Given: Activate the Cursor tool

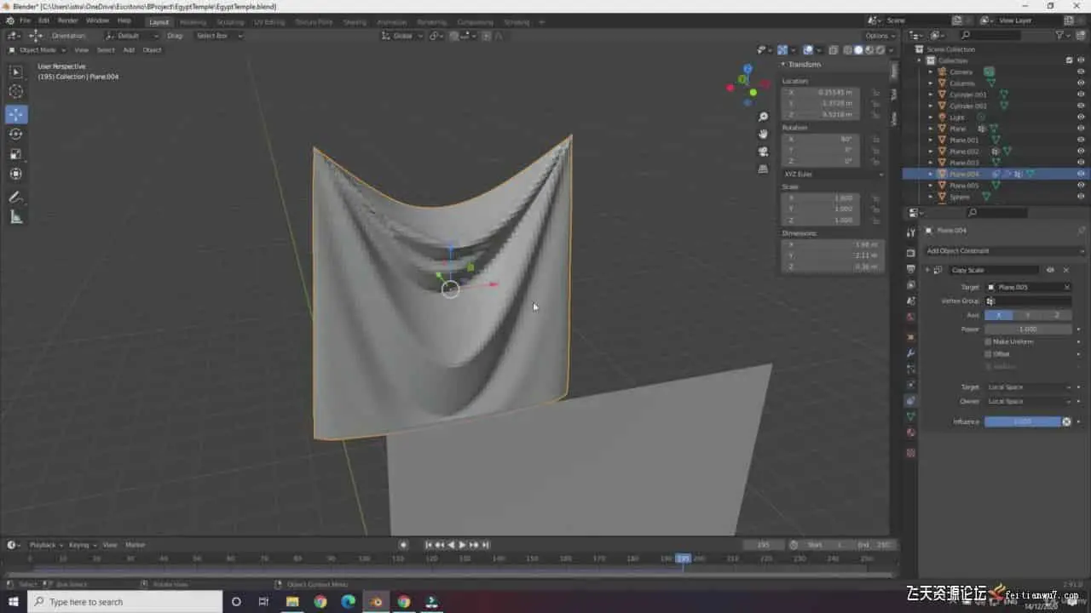Looking at the screenshot, I should 16,92.
